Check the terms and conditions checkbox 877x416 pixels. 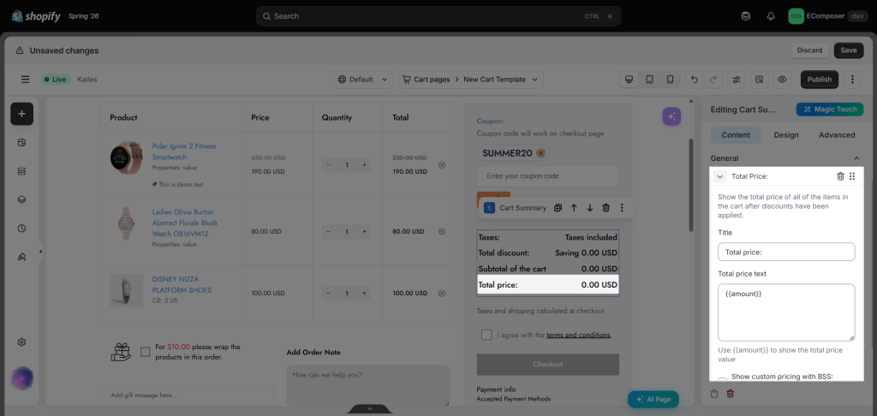(x=486, y=335)
